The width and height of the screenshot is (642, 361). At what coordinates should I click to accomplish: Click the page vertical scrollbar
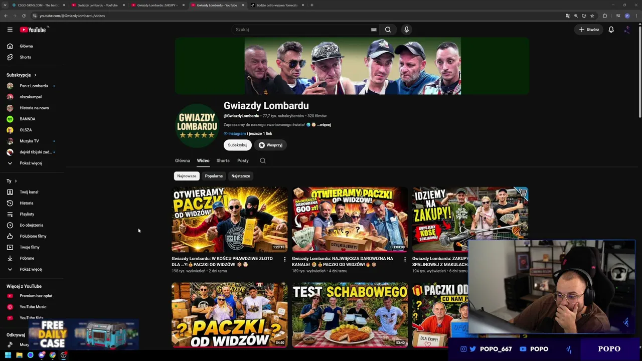pos(640,71)
